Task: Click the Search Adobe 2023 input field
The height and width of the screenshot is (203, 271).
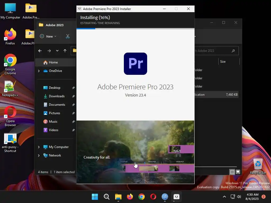Action: click(x=216, y=51)
